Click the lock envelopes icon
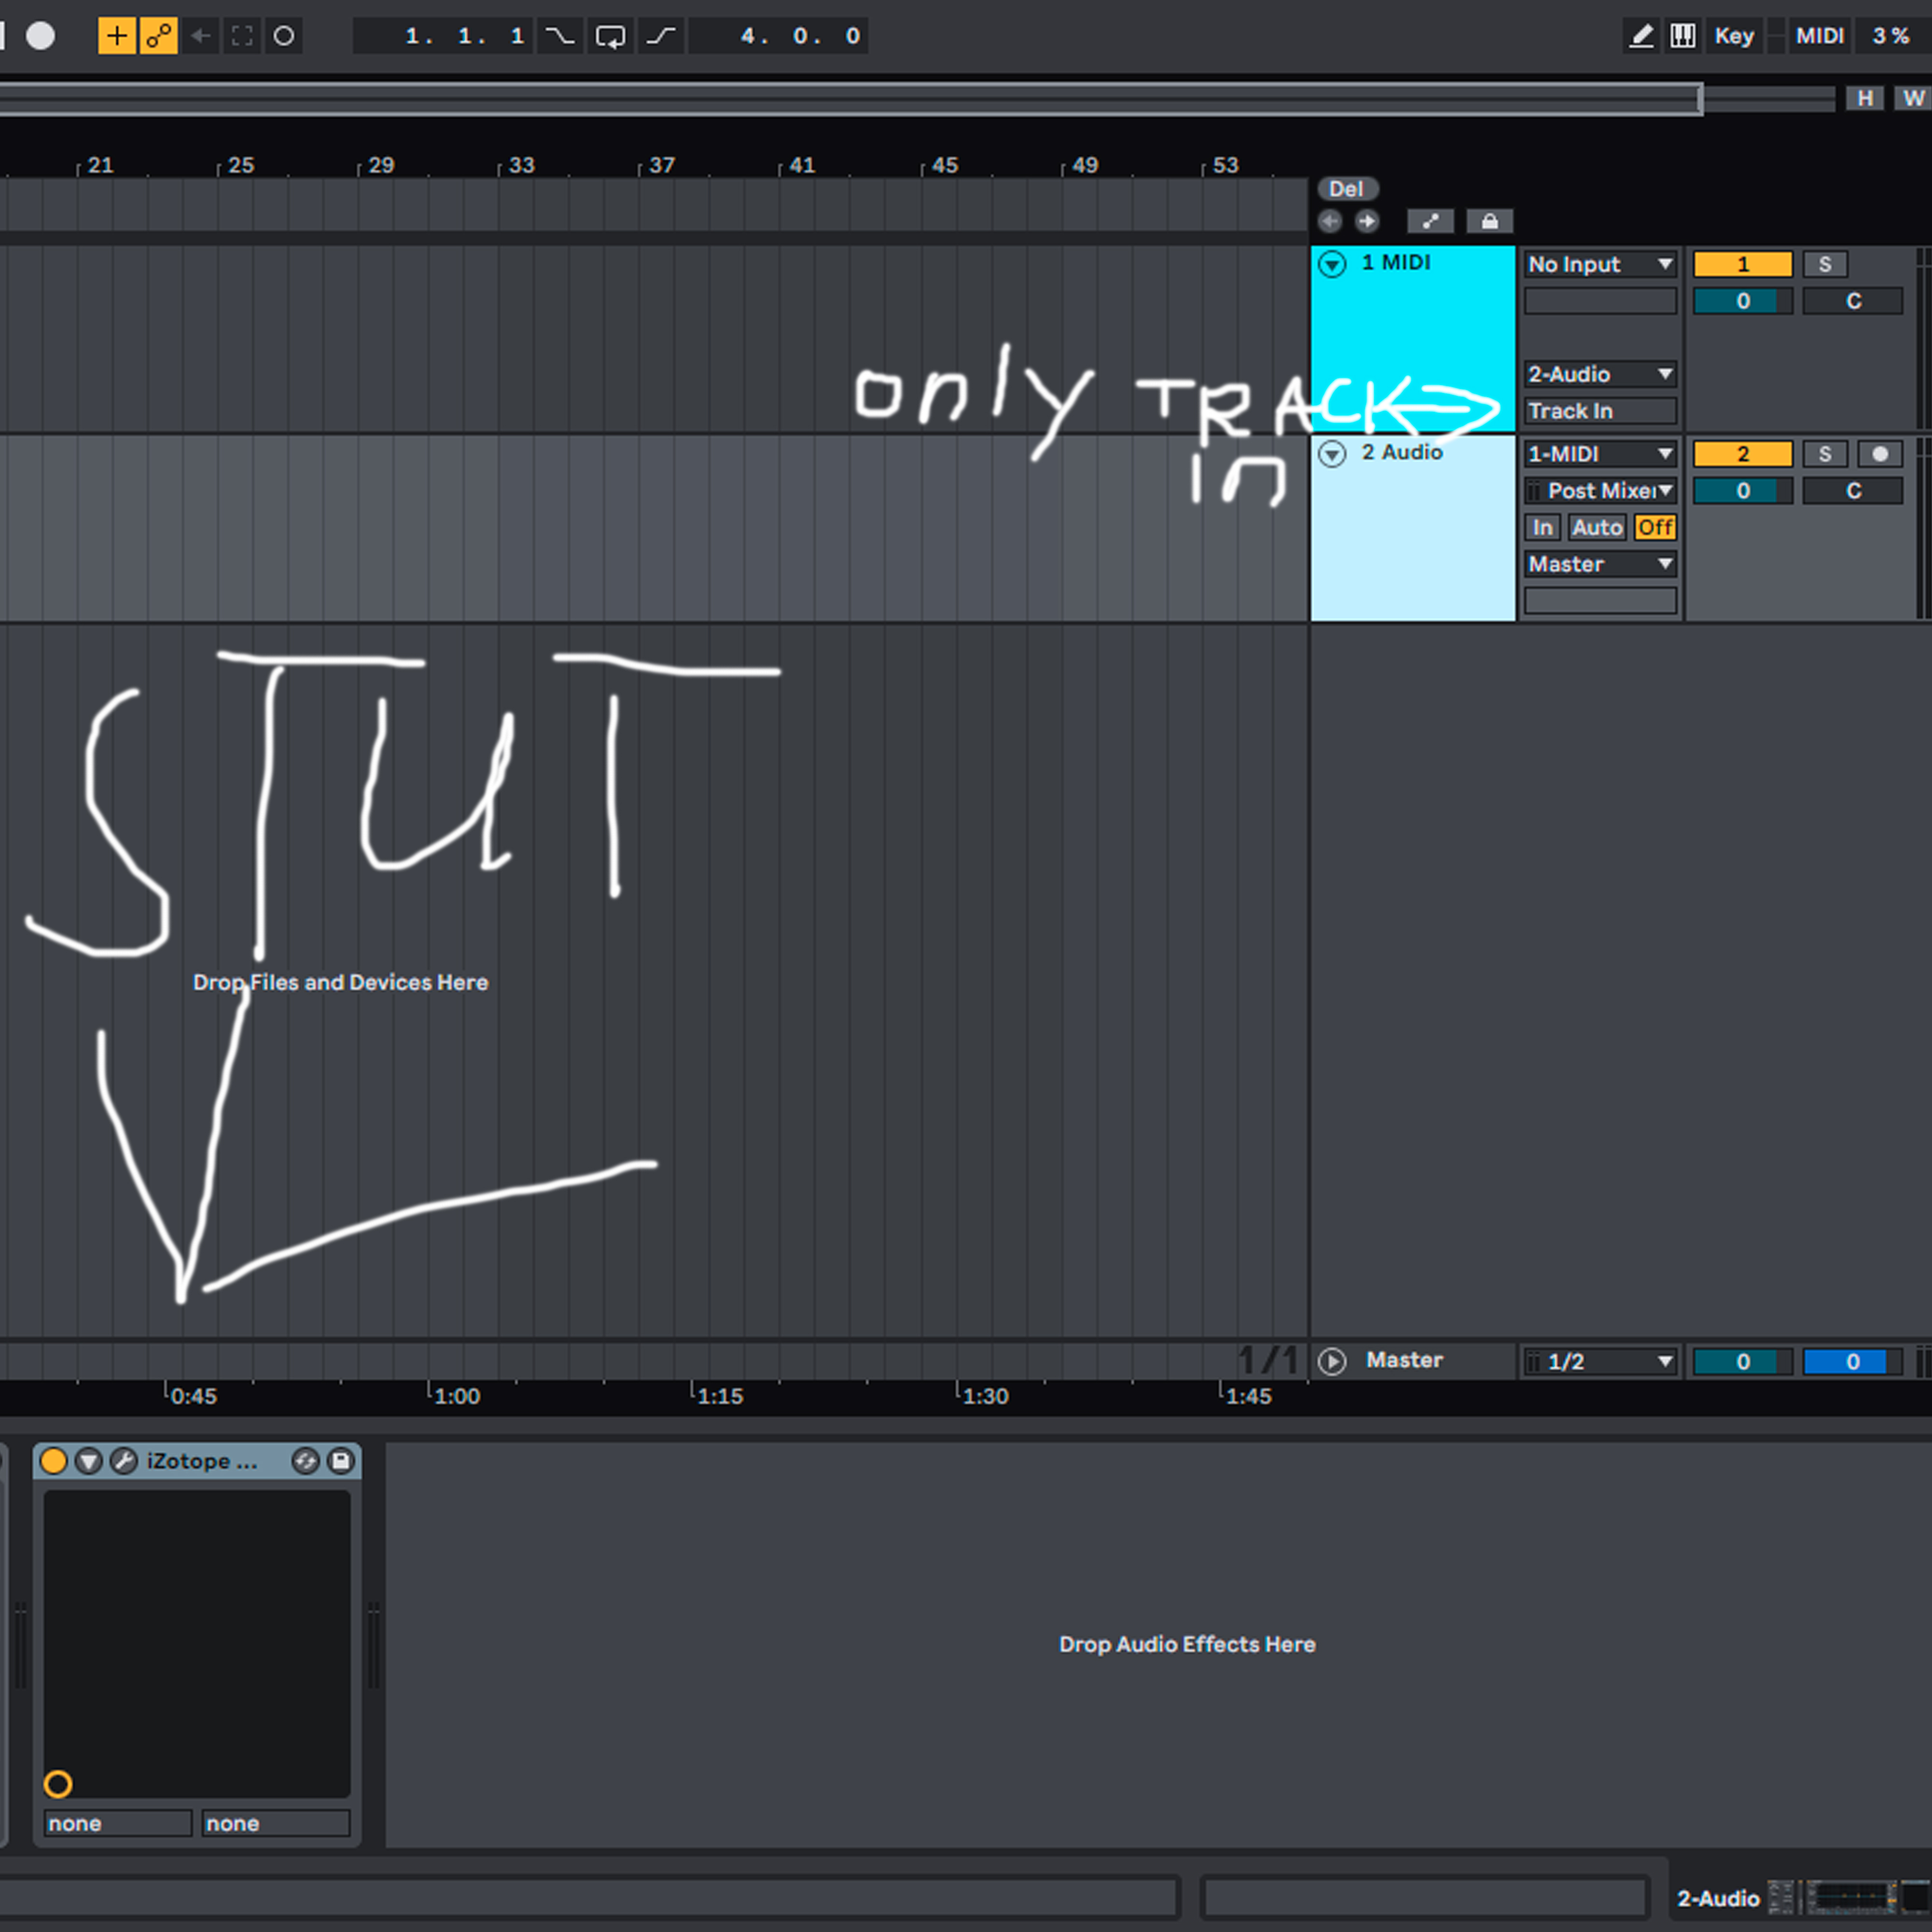Image resolution: width=1932 pixels, height=1932 pixels. pyautogui.click(x=1489, y=221)
